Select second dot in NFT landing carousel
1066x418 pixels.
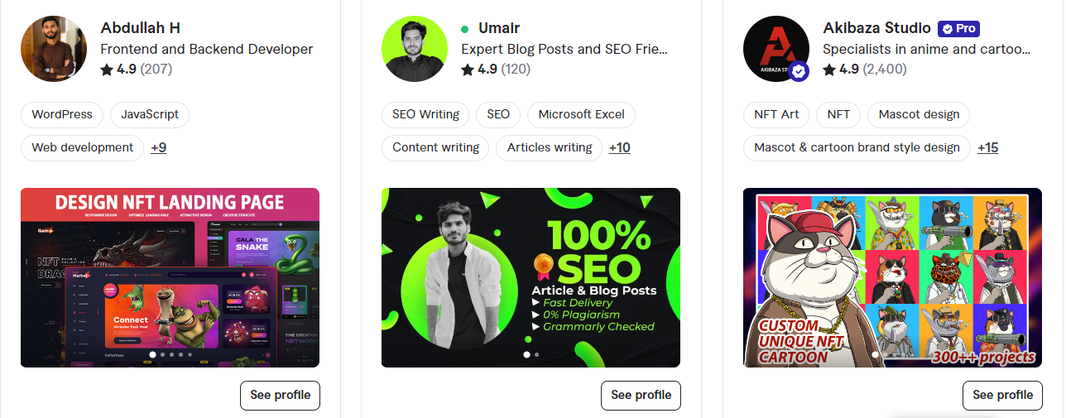pos(162,354)
